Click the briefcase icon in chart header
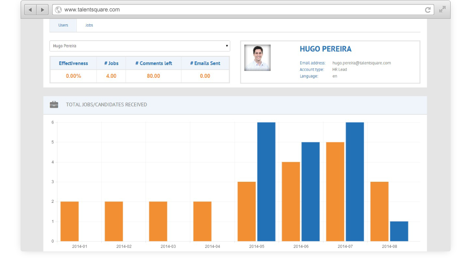The width and height of the screenshot is (474, 261). point(54,105)
